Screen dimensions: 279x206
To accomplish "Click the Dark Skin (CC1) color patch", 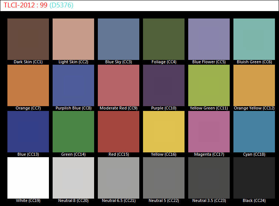I will pos(28,39).
